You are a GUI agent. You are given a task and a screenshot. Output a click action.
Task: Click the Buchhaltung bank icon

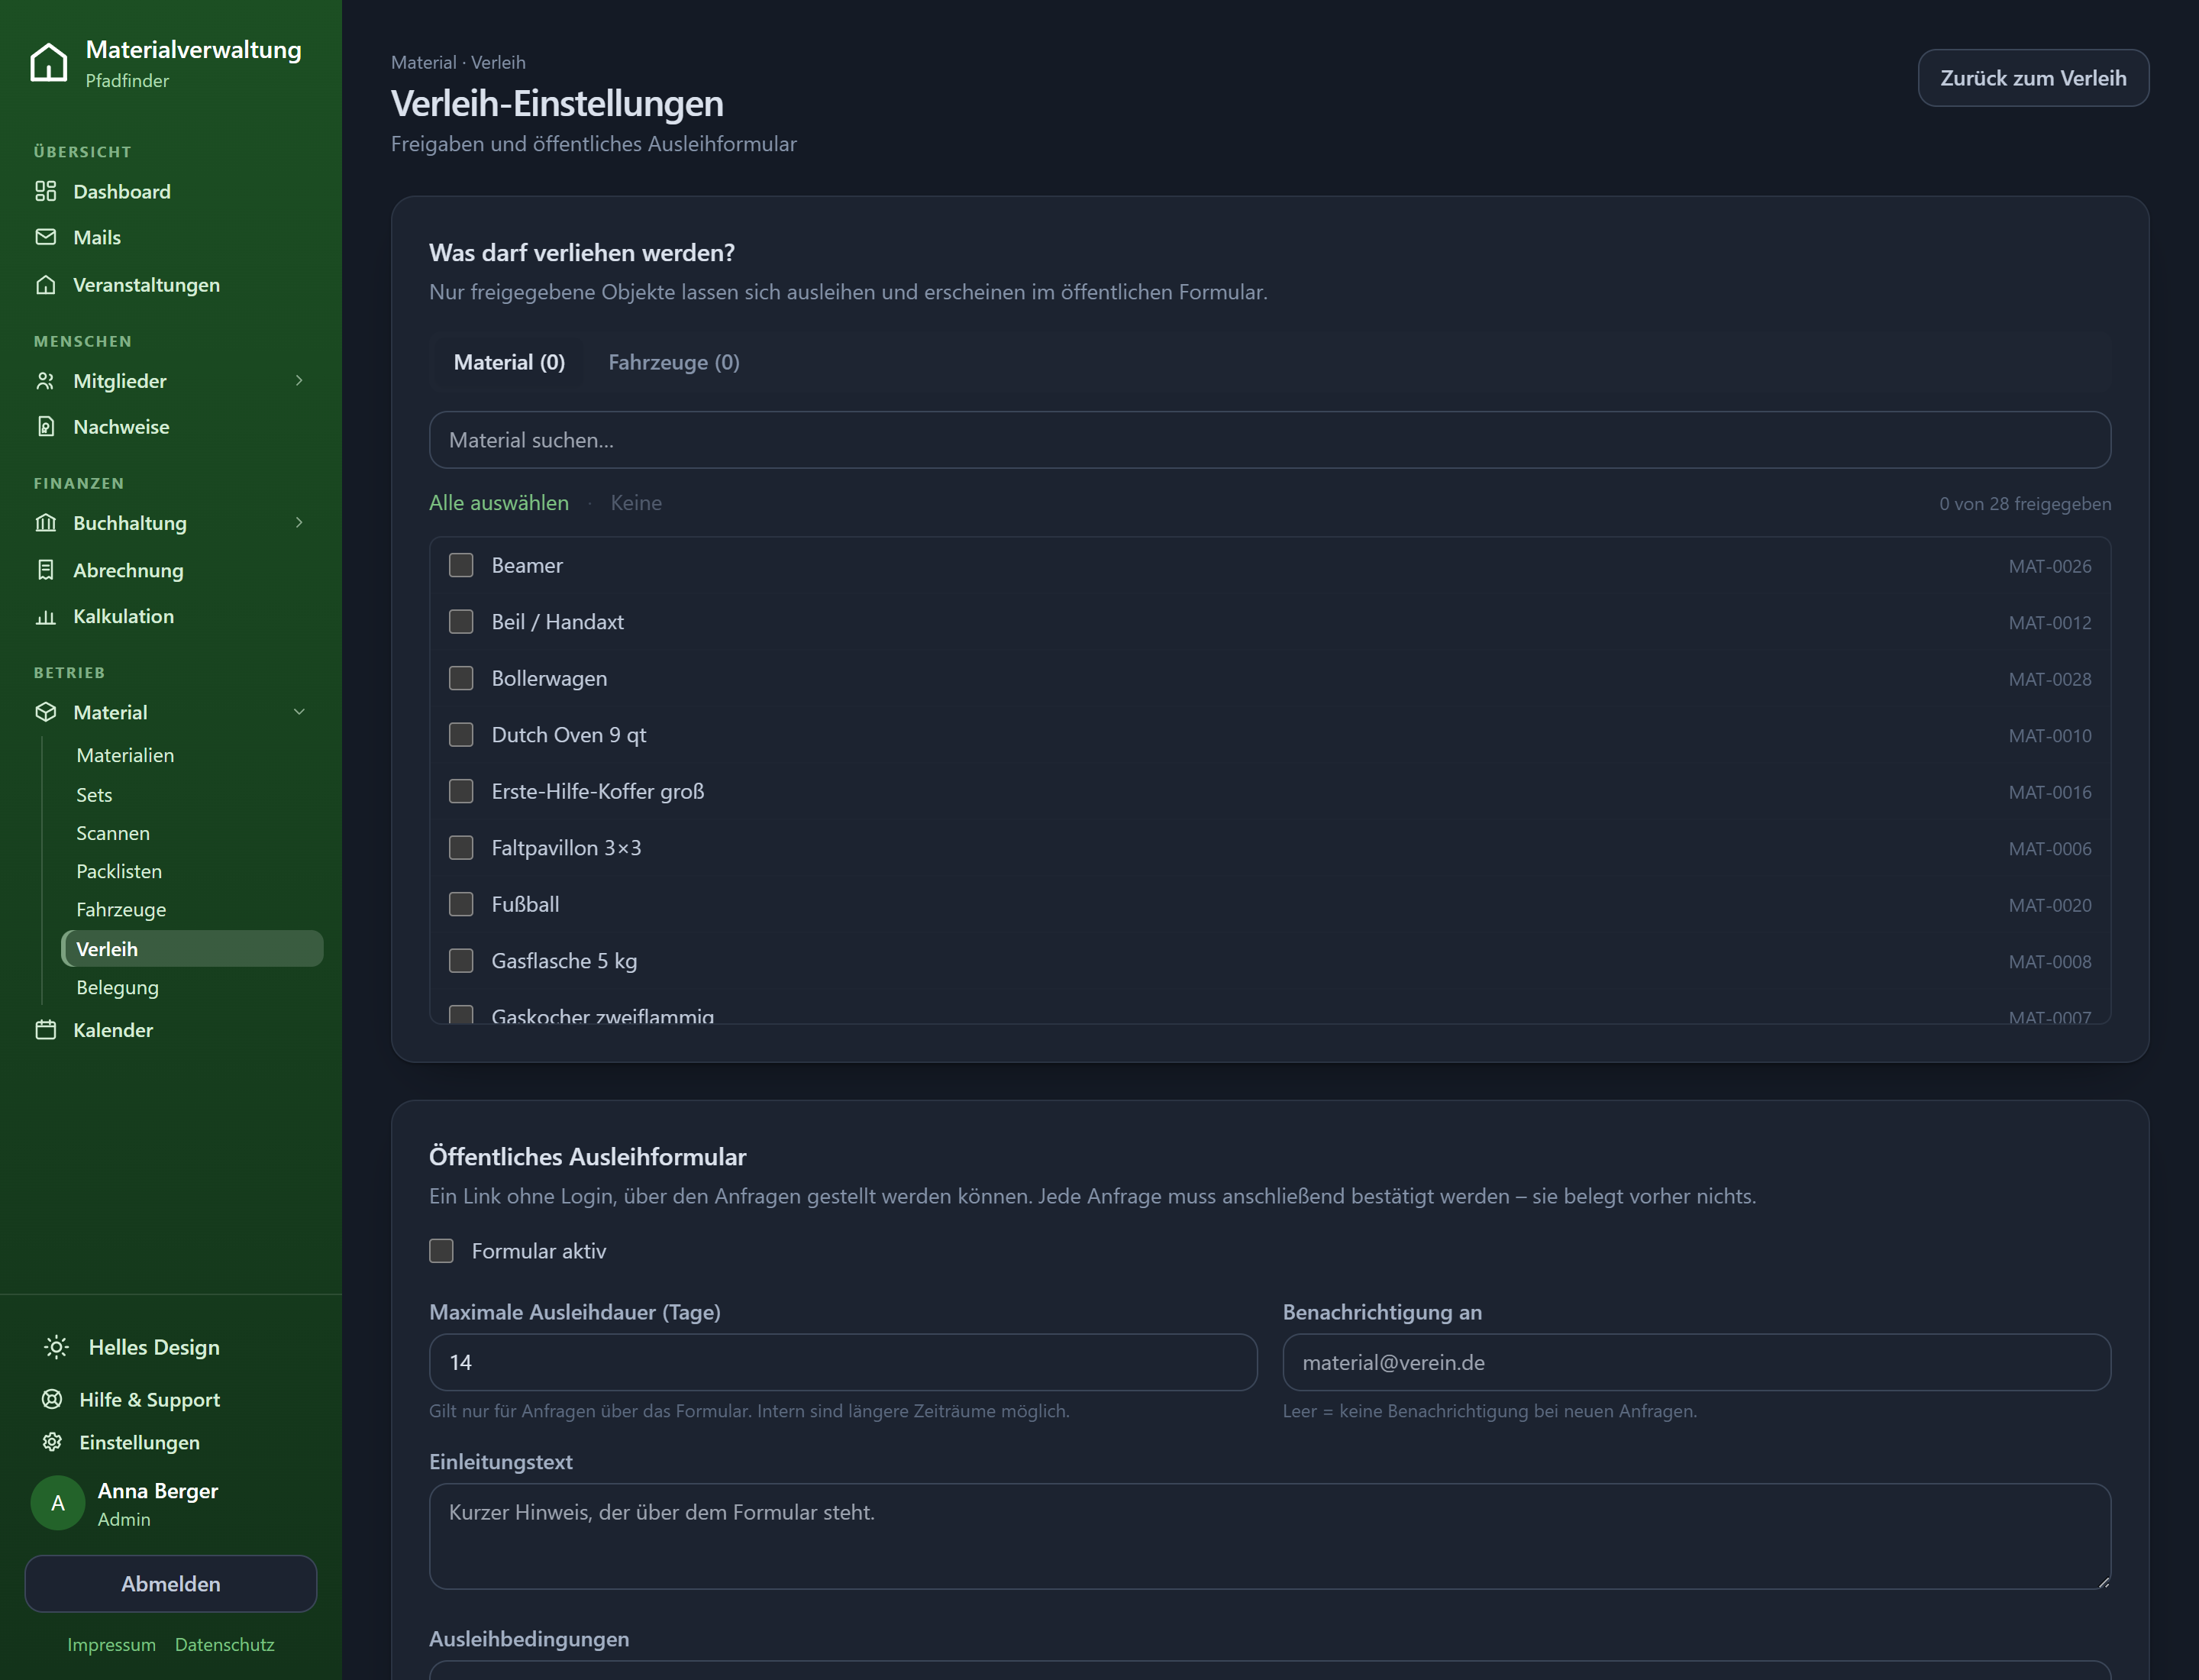(46, 523)
